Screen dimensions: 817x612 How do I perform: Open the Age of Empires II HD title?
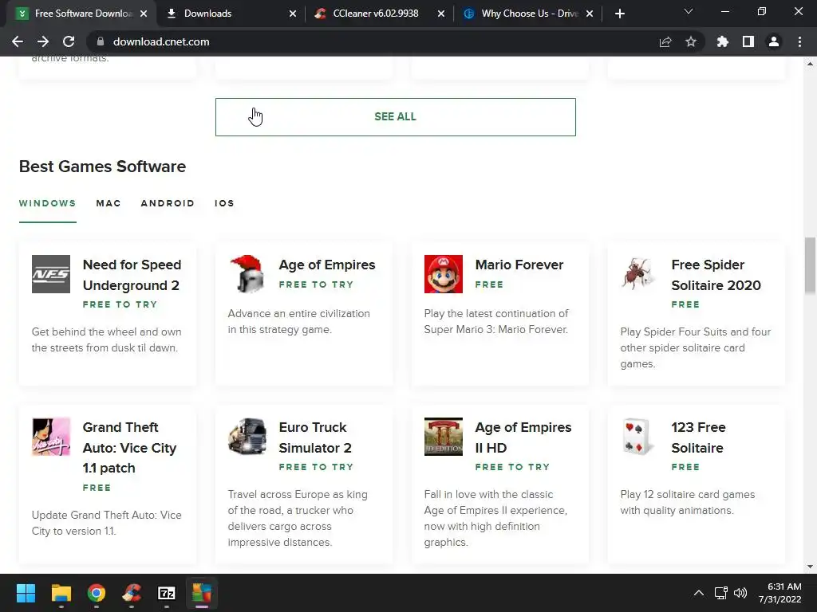[523, 437]
